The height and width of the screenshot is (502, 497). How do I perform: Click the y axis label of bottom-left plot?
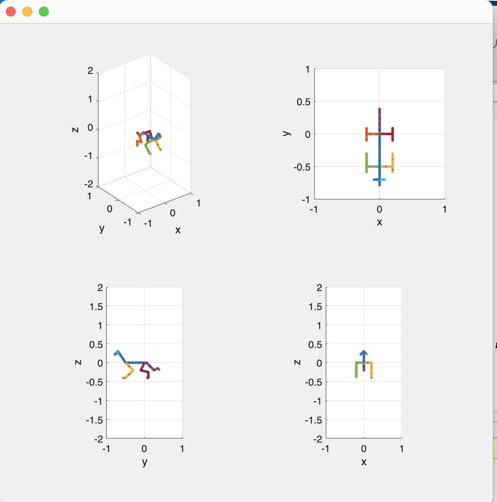click(144, 462)
